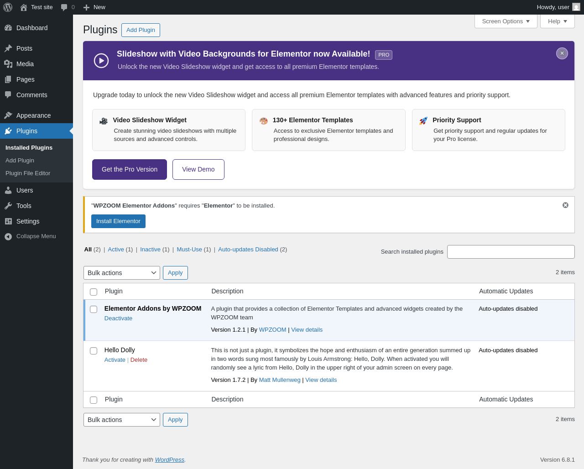
Task: Filter plugins by Active
Action: pyautogui.click(x=116, y=250)
